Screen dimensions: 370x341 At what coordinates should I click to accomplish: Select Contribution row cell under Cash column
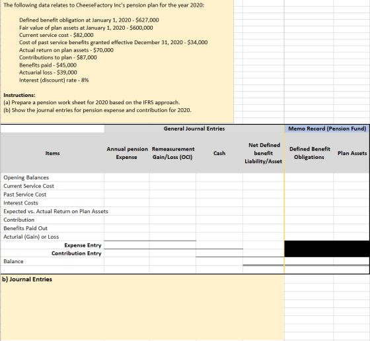[219, 220]
